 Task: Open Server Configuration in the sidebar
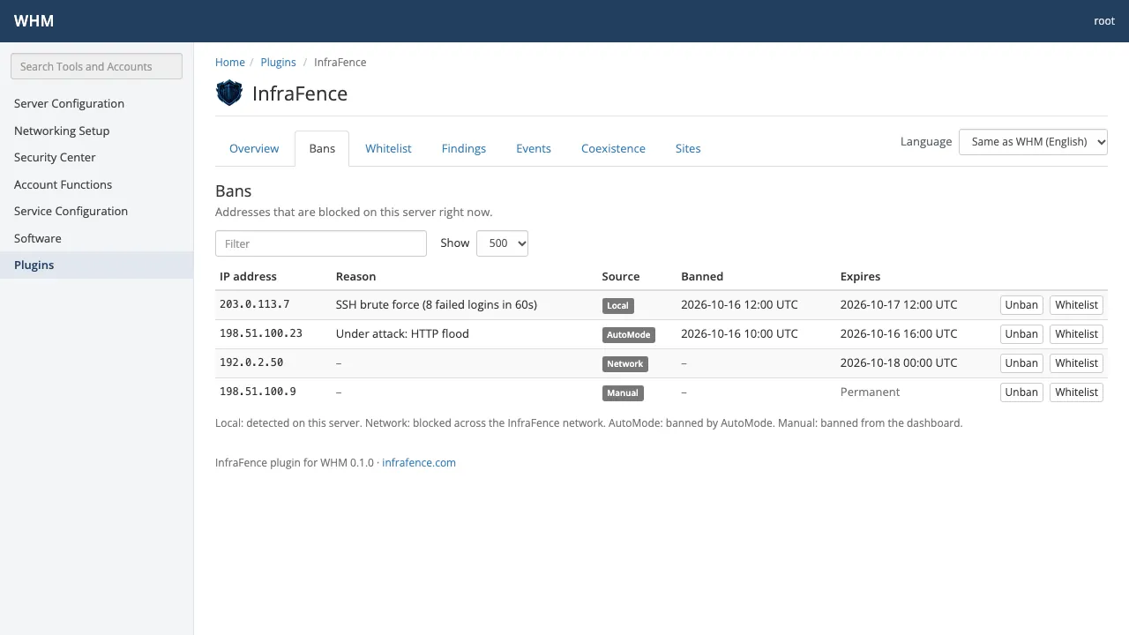click(96, 103)
